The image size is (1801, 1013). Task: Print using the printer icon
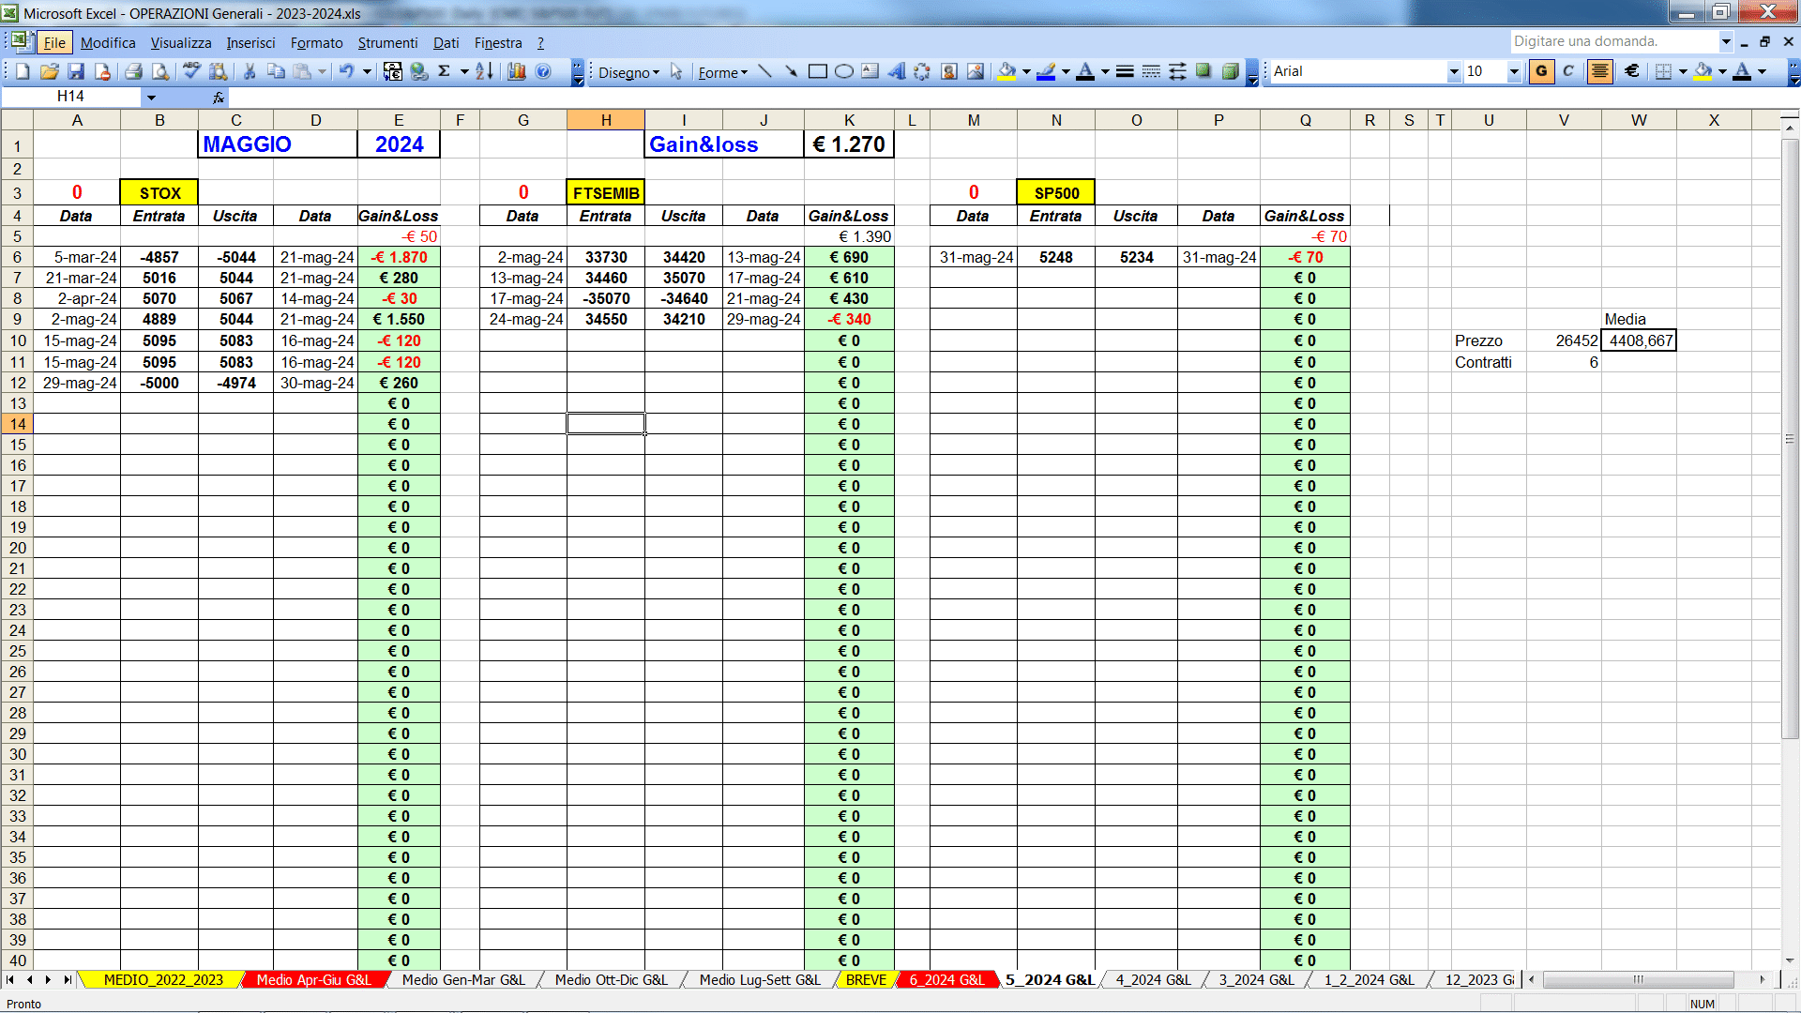pyautogui.click(x=133, y=71)
